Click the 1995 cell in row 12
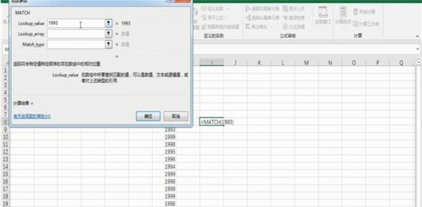 pyautogui.click(x=164, y=152)
